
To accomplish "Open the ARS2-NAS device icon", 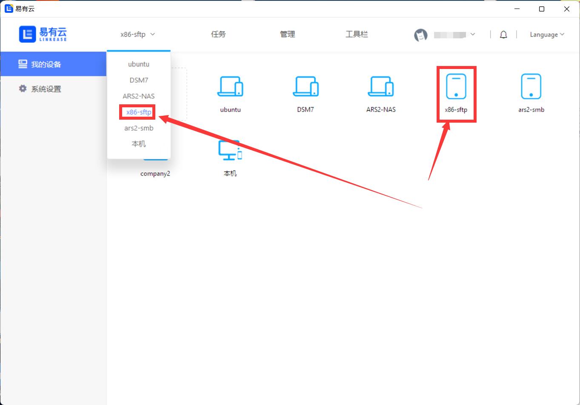I will click(381, 86).
